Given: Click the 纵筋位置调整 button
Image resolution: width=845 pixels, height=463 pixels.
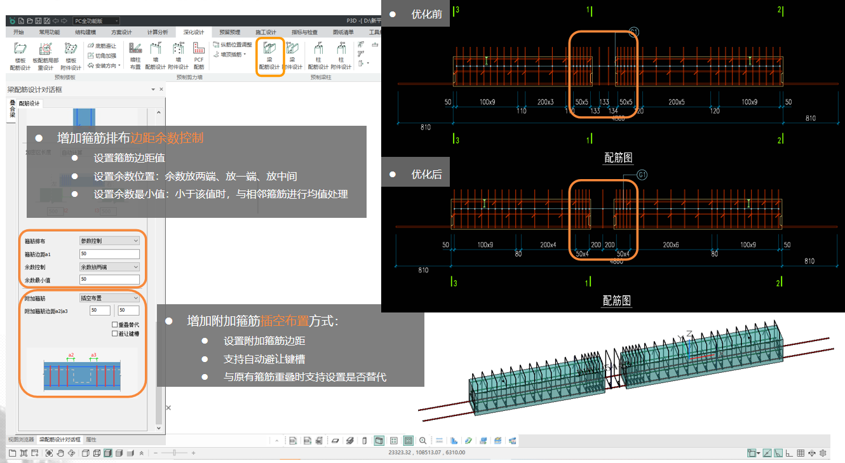Looking at the screenshot, I should click(x=233, y=45).
